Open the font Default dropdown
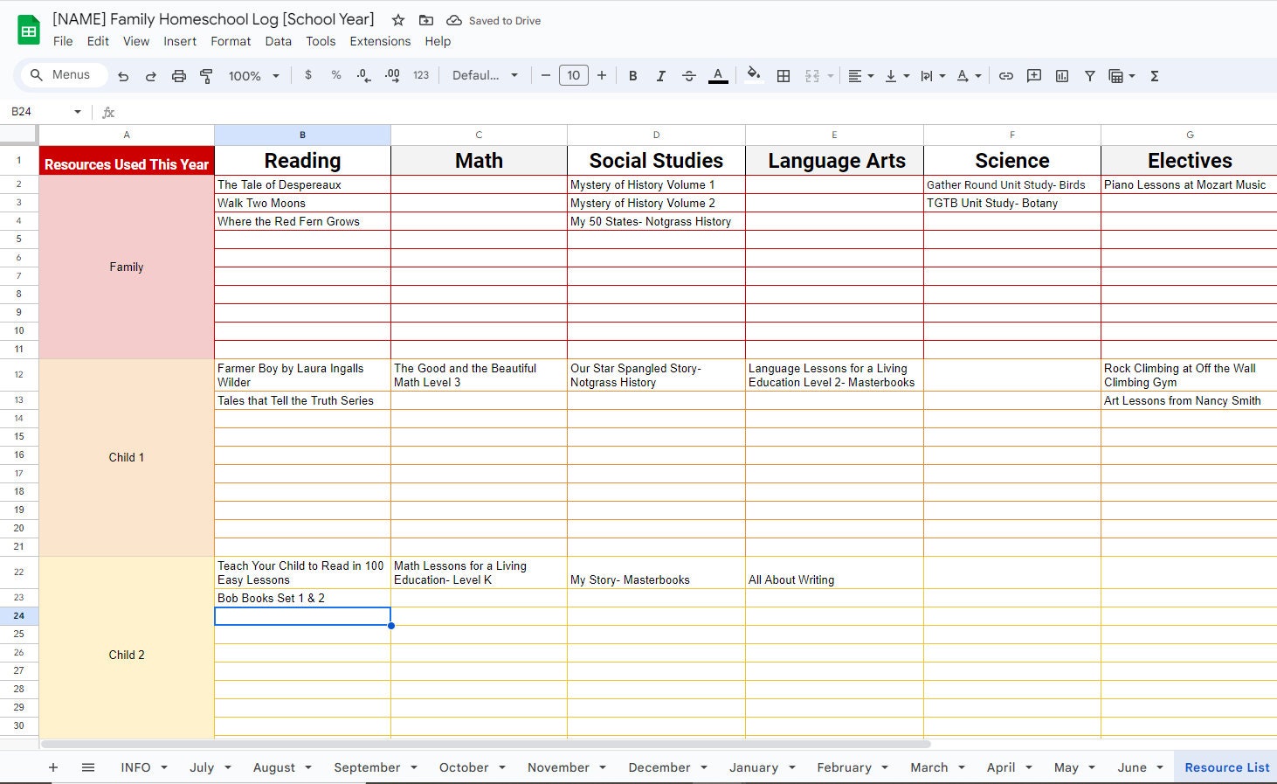The width and height of the screenshot is (1277, 784). (483, 76)
